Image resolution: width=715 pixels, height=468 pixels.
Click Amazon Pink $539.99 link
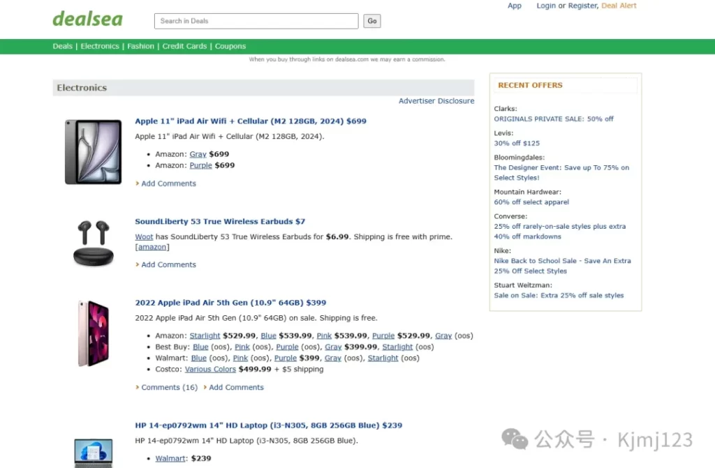[x=324, y=335]
